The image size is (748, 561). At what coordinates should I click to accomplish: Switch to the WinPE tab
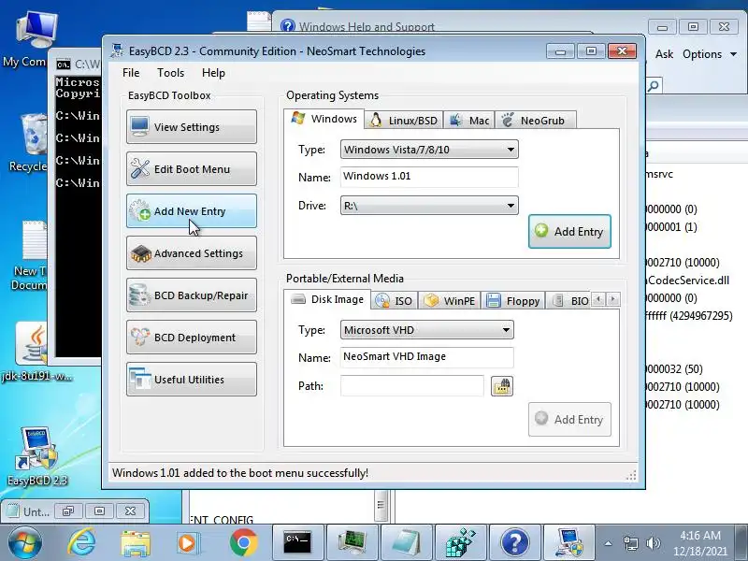point(450,300)
